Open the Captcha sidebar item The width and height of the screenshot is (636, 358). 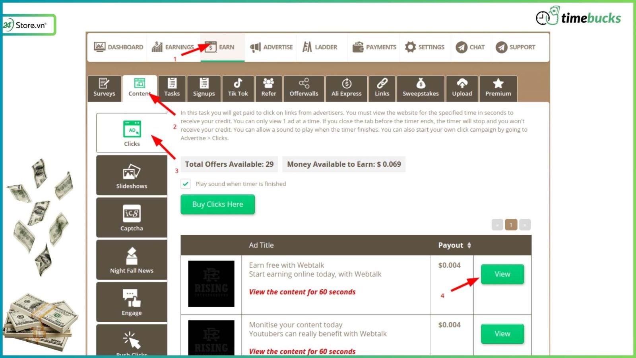(132, 218)
